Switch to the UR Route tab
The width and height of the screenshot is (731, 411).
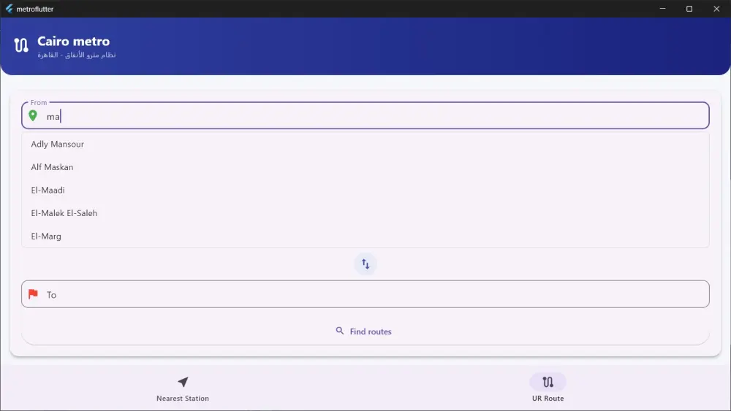(x=548, y=388)
